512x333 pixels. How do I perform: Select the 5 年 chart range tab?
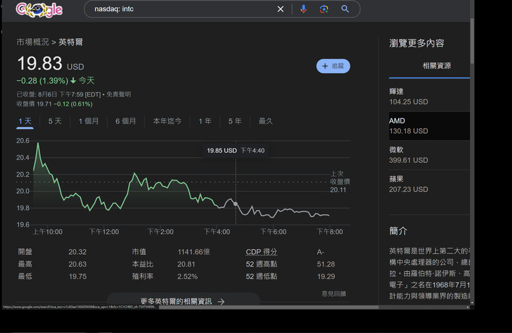[235, 122]
